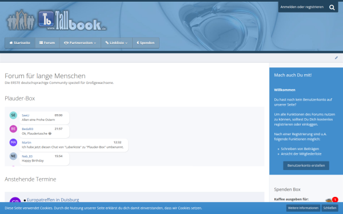This screenshot has height=214, width=343.
Task: Expand the Linkliste dropdown menu
Action: [117, 43]
